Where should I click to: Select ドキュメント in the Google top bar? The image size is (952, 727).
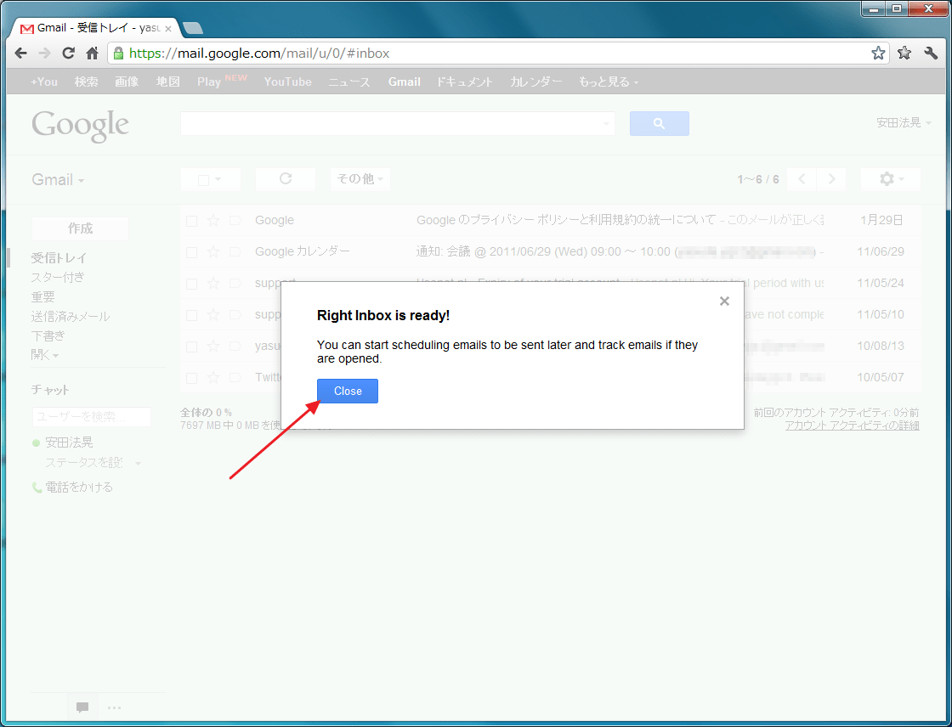(x=464, y=82)
